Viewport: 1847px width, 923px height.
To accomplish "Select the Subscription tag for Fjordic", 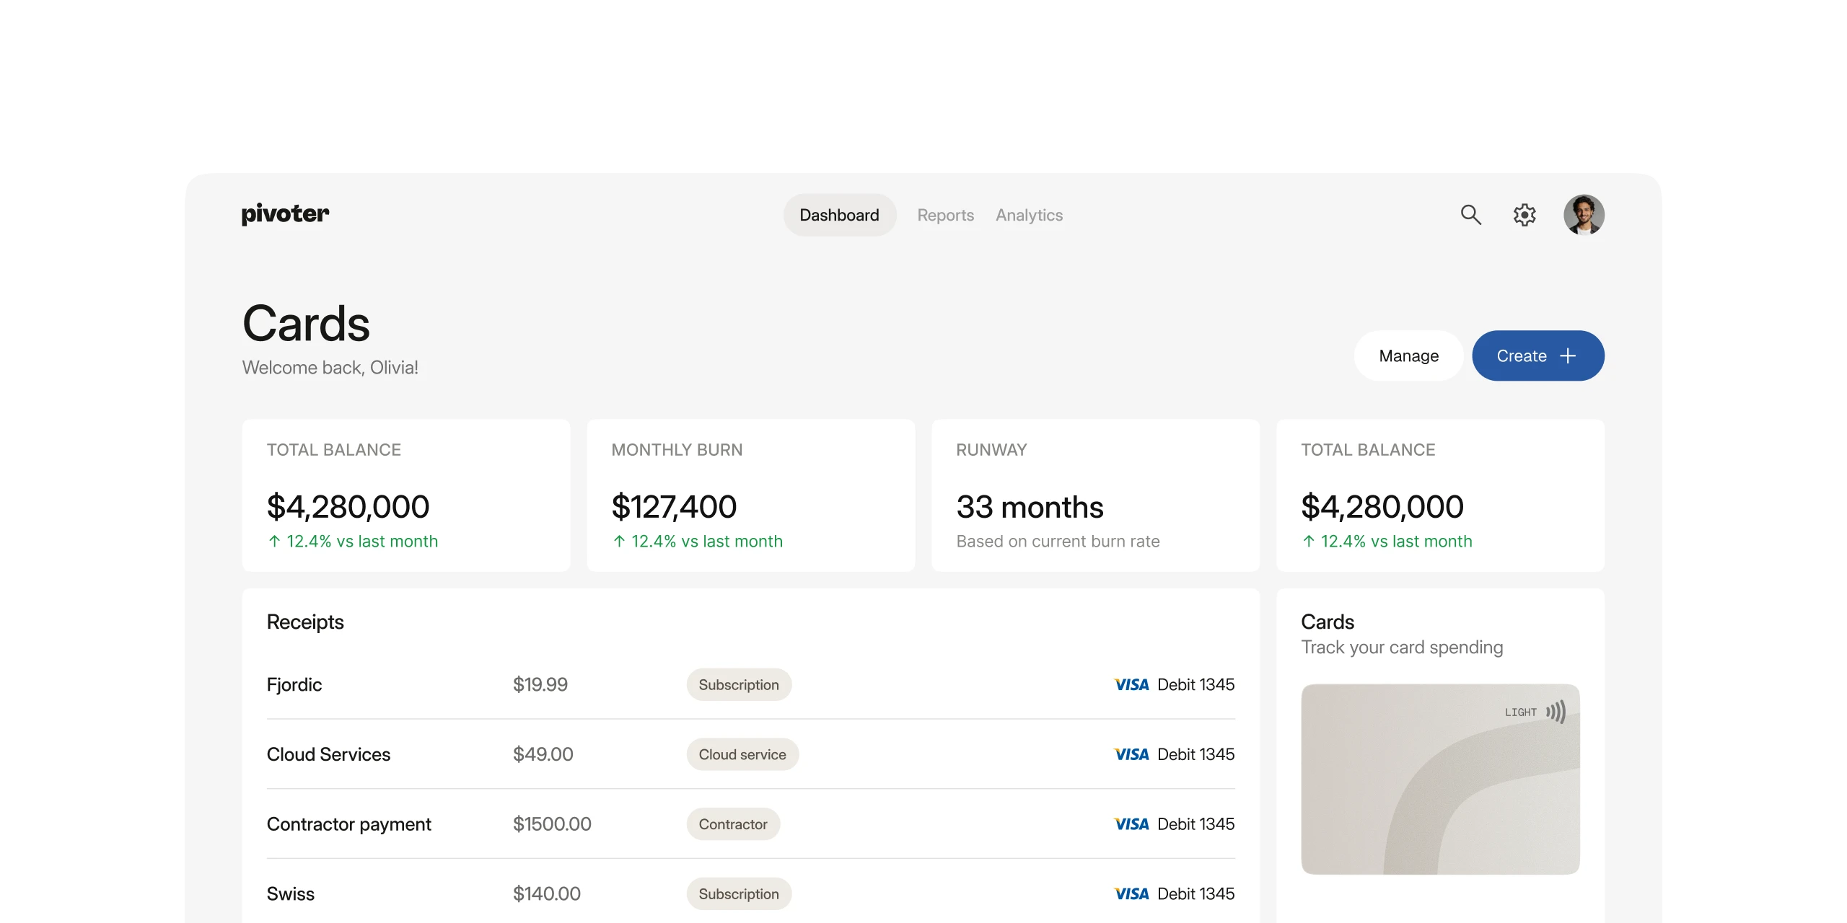I will [739, 685].
